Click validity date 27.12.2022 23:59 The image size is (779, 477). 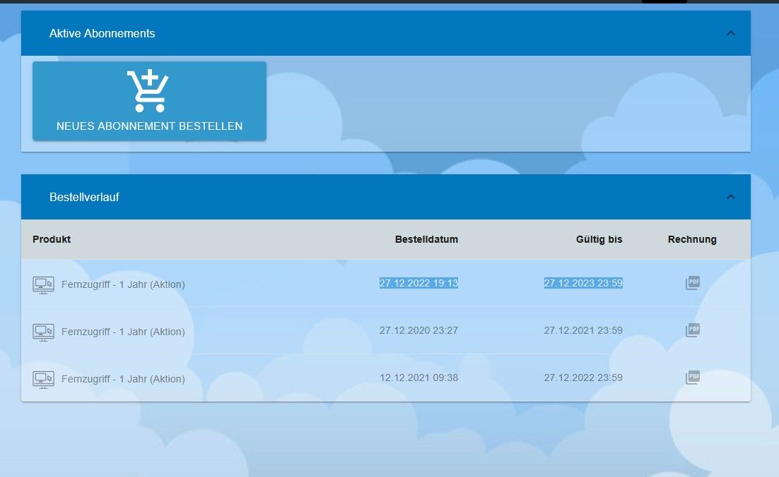coord(583,378)
